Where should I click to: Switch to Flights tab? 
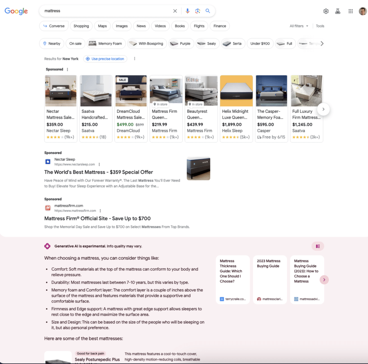(x=199, y=26)
